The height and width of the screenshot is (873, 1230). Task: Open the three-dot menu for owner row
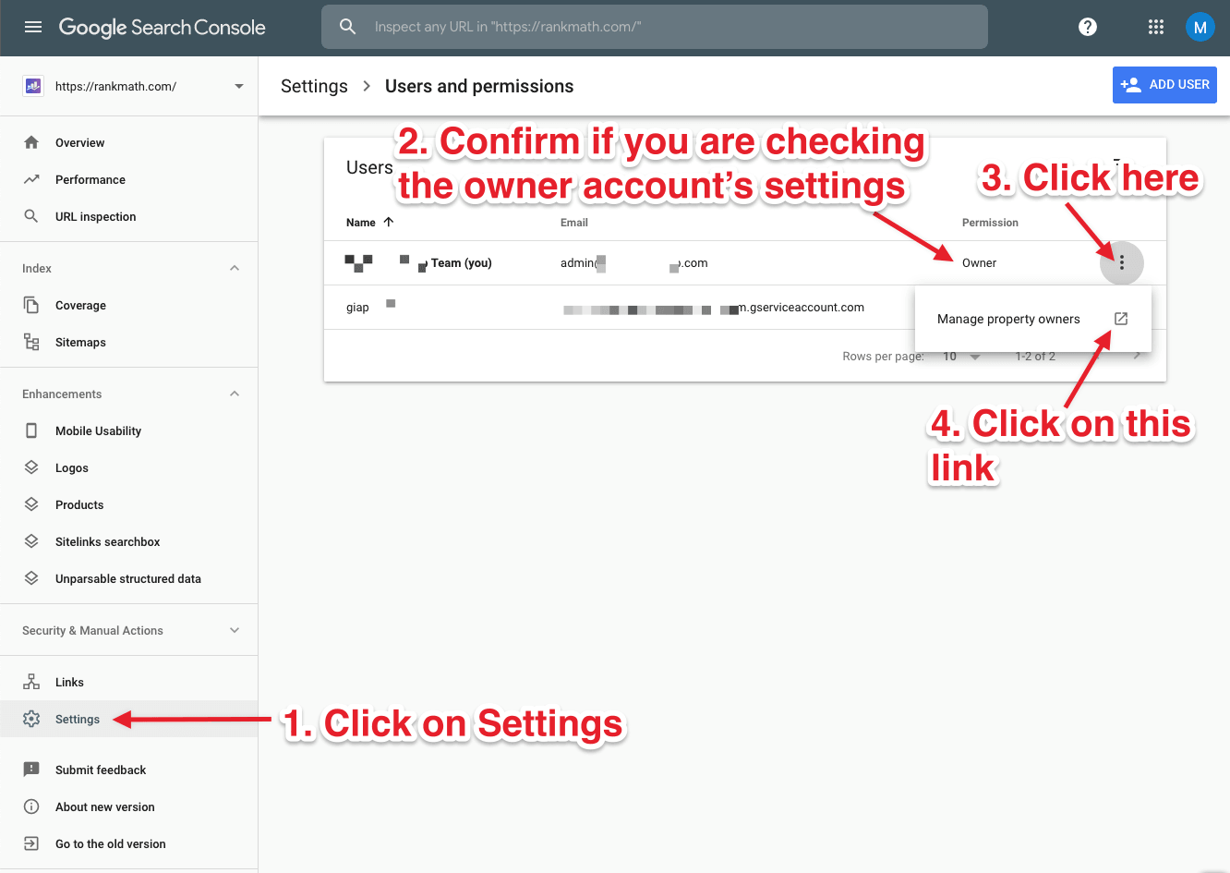[1122, 263]
